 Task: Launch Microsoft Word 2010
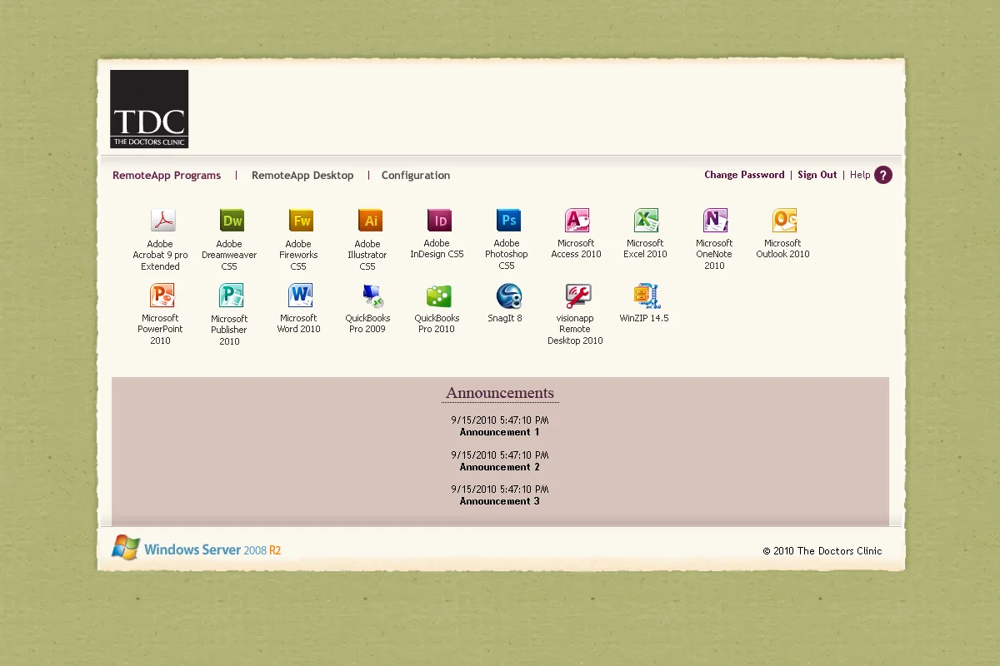point(301,295)
